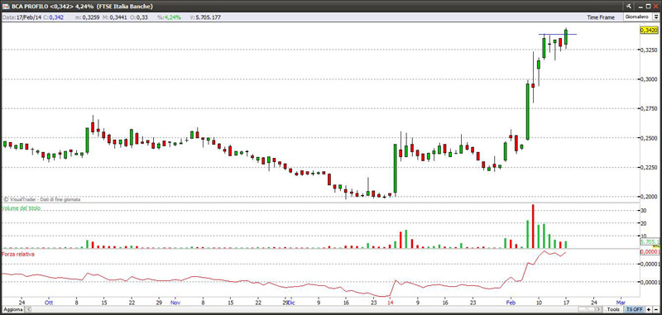Click the %: 4,24% change value
662x315 pixels.
click(x=169, y=17)
